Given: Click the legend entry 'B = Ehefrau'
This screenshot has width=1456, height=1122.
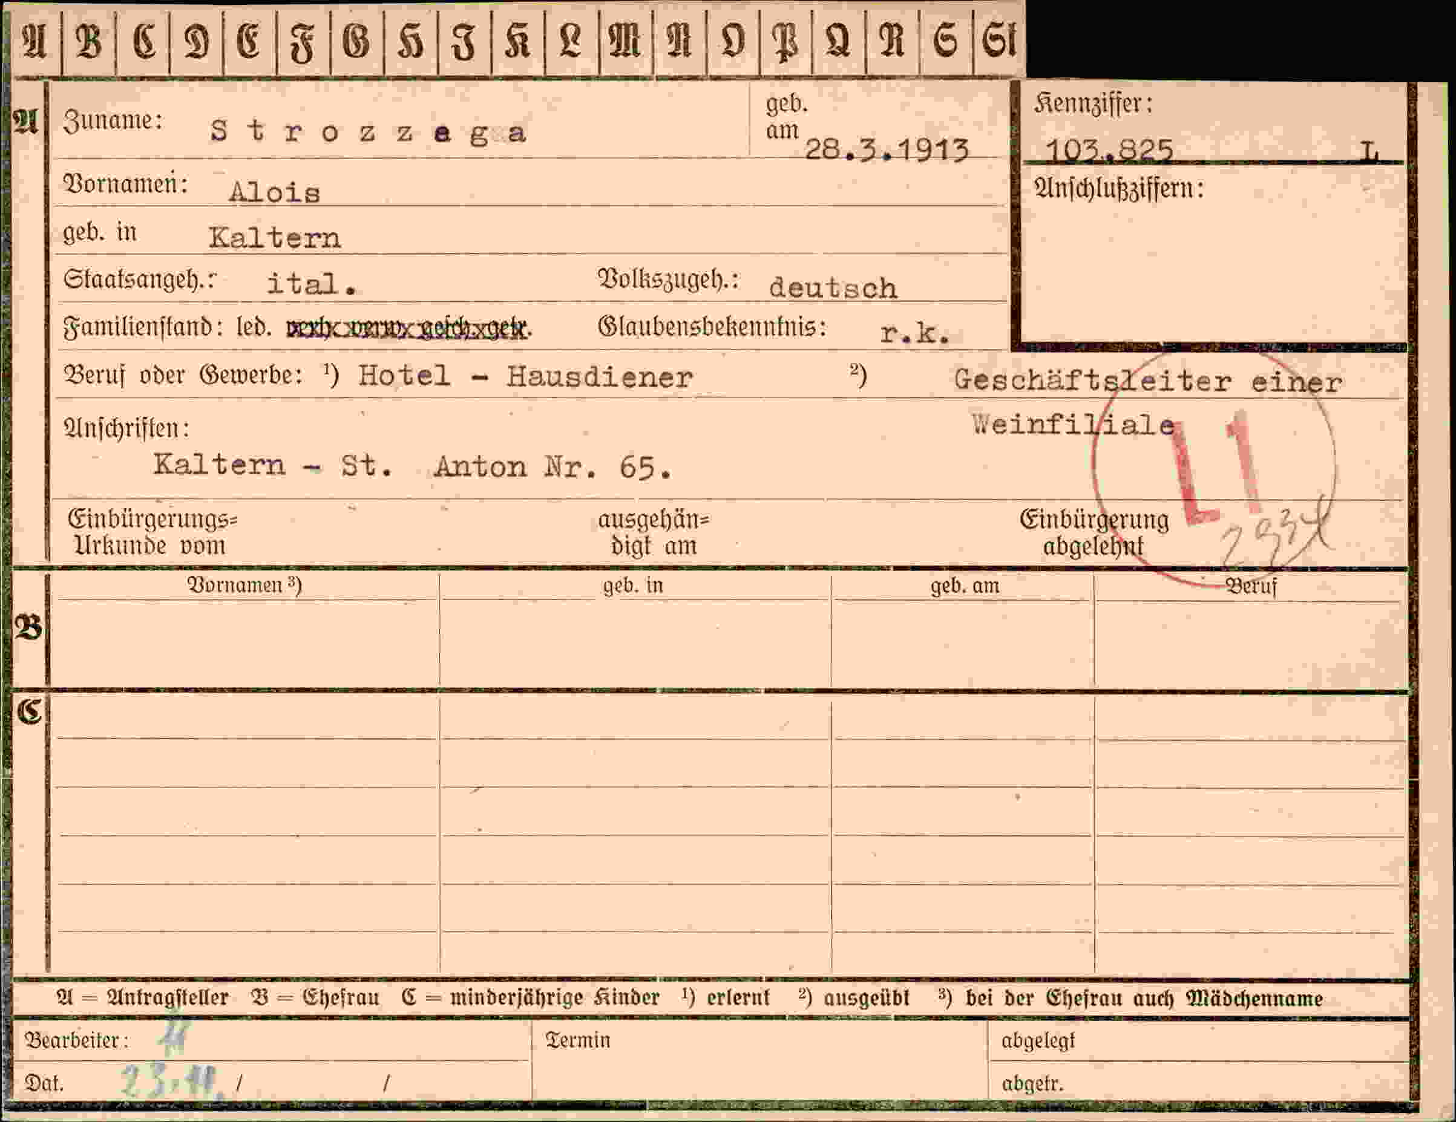Looking at the screenshot, I should point(315,997).
